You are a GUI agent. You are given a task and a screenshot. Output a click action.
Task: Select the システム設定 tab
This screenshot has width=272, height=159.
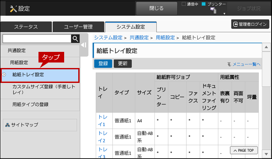point(131,27)
